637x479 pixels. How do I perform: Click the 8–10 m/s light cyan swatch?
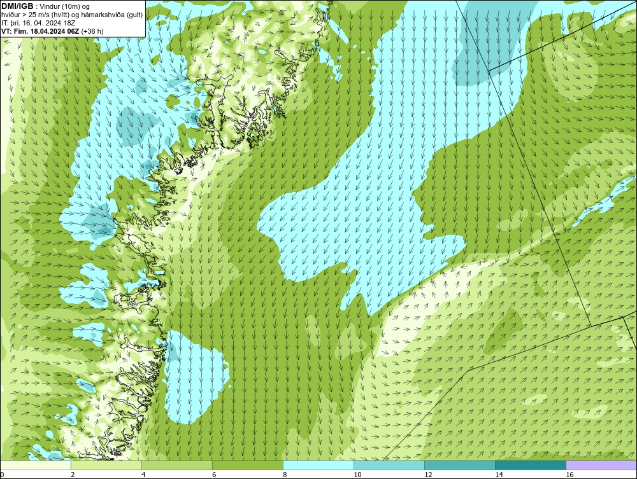(x=318, y=465)
